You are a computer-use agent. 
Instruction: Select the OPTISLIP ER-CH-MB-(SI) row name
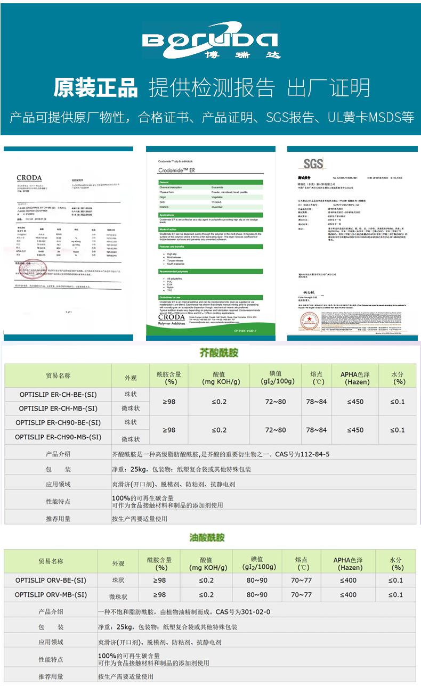point(58,408)
